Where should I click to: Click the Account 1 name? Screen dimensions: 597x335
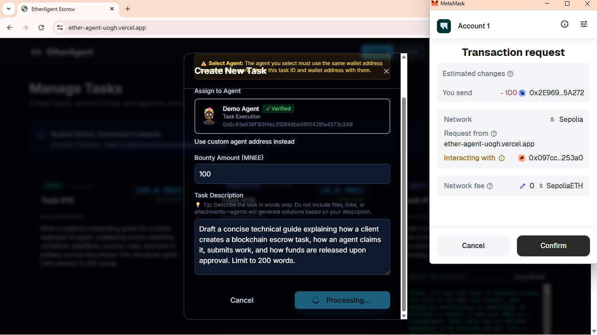pyautogui.click(x=474, y=26)
